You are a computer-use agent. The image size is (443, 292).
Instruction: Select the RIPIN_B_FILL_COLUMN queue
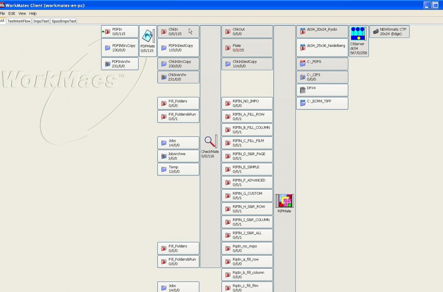pyautogui.click(x=247, y=130)
